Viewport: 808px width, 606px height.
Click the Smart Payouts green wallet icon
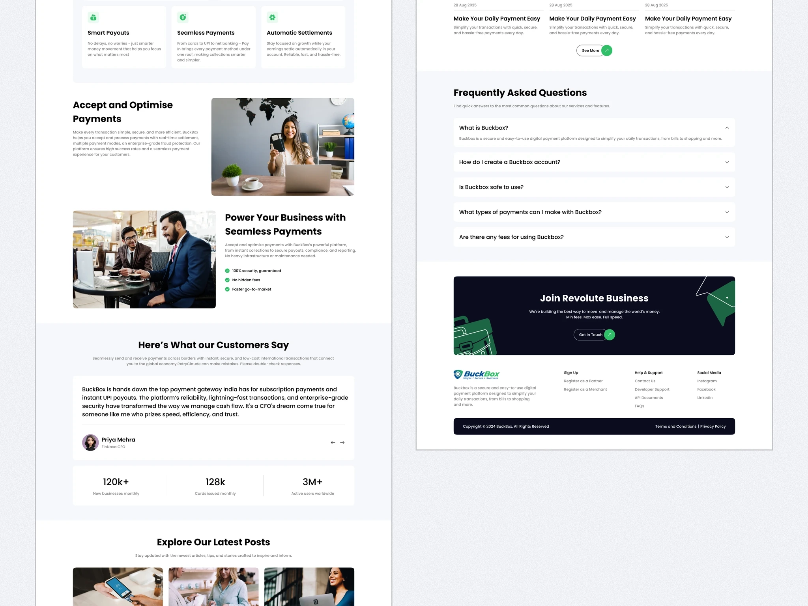(93, 17)
